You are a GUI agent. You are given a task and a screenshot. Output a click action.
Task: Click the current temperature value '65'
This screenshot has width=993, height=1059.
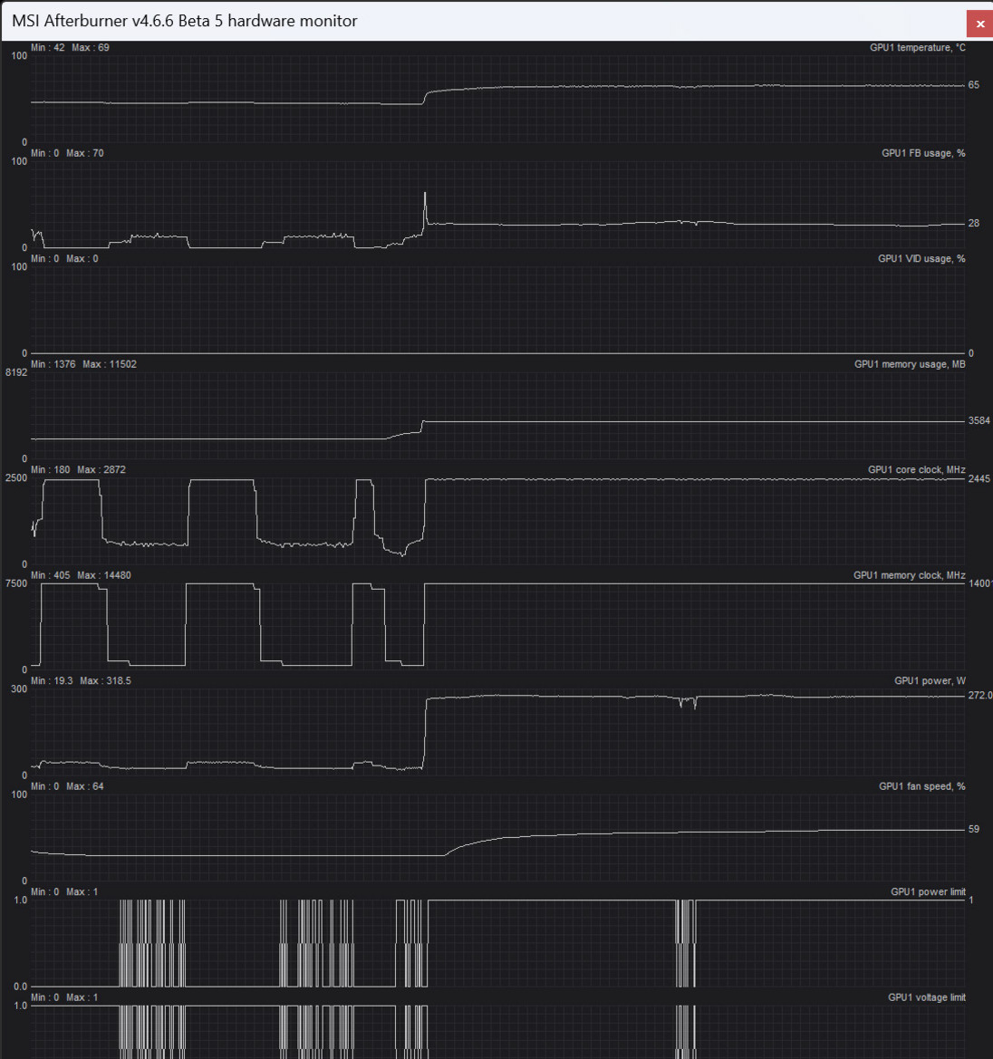pos(973,85)
